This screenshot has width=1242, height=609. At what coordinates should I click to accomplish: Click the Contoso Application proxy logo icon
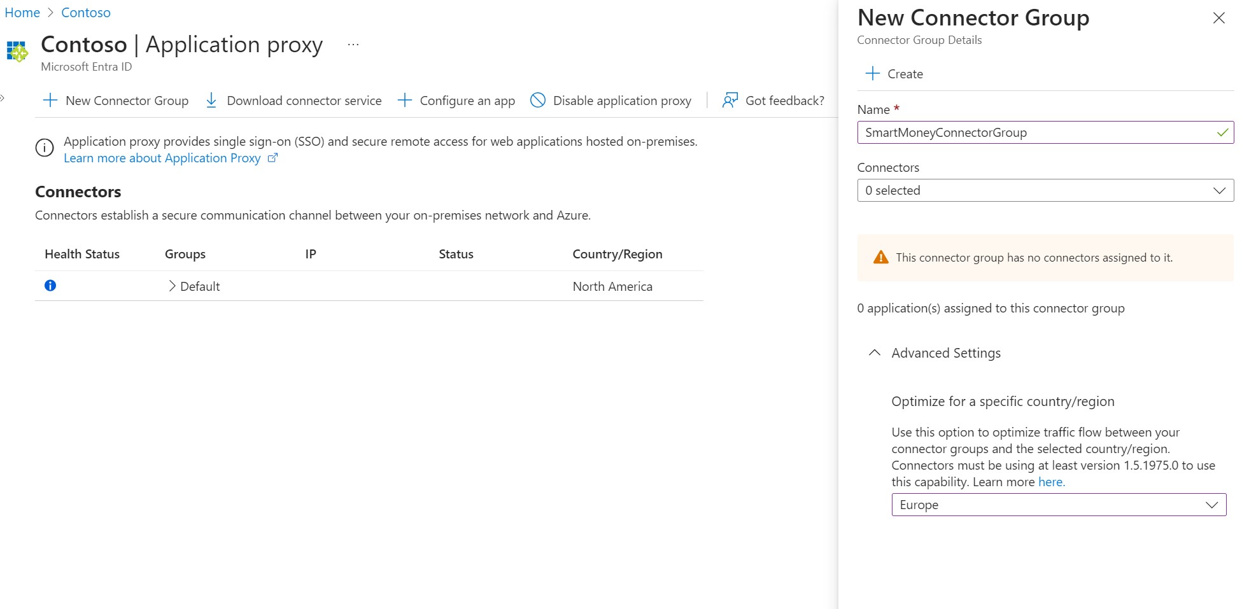pyautogui.click(x=17, y=52)
